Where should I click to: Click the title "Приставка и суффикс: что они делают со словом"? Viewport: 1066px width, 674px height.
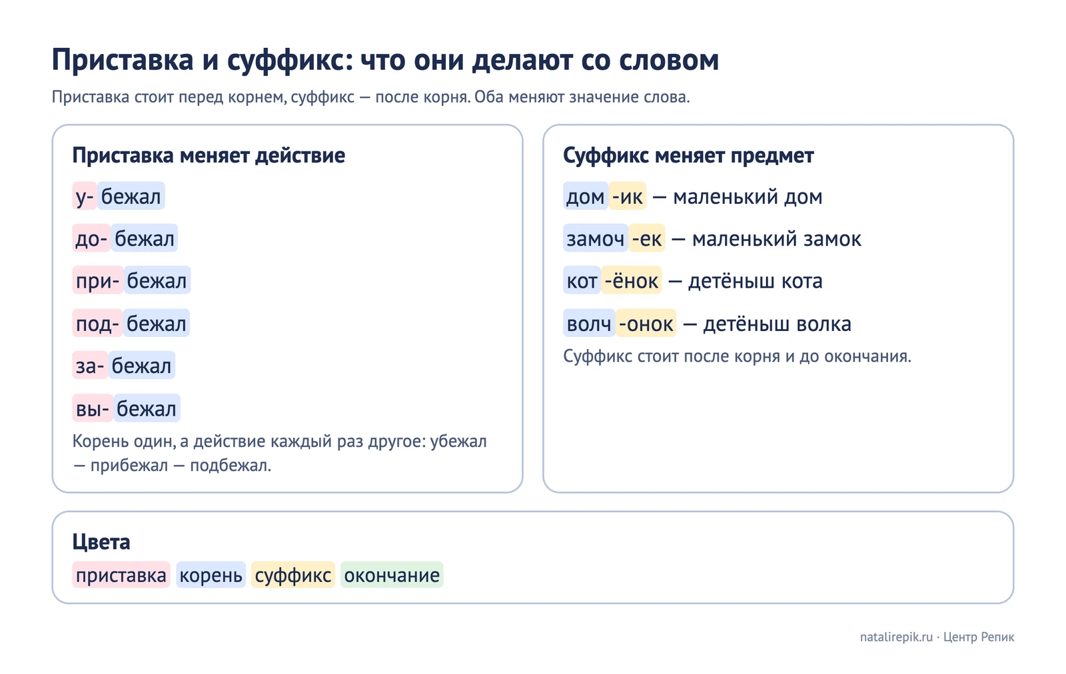pos(385,61)
